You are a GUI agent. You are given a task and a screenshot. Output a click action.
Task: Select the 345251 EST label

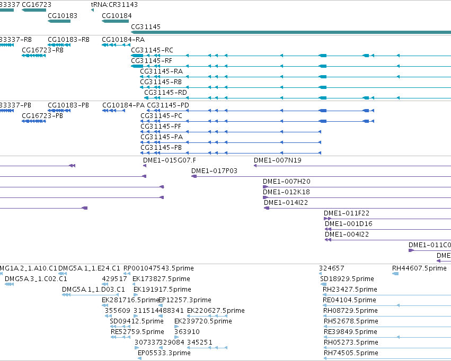tap(200, 342)
